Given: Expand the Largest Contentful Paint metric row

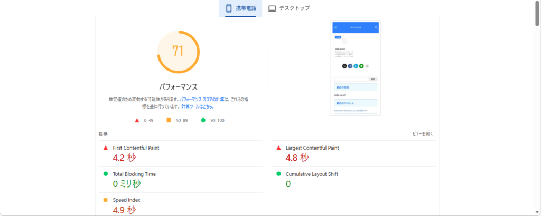Looking at the screenshot, I should 354,153.
